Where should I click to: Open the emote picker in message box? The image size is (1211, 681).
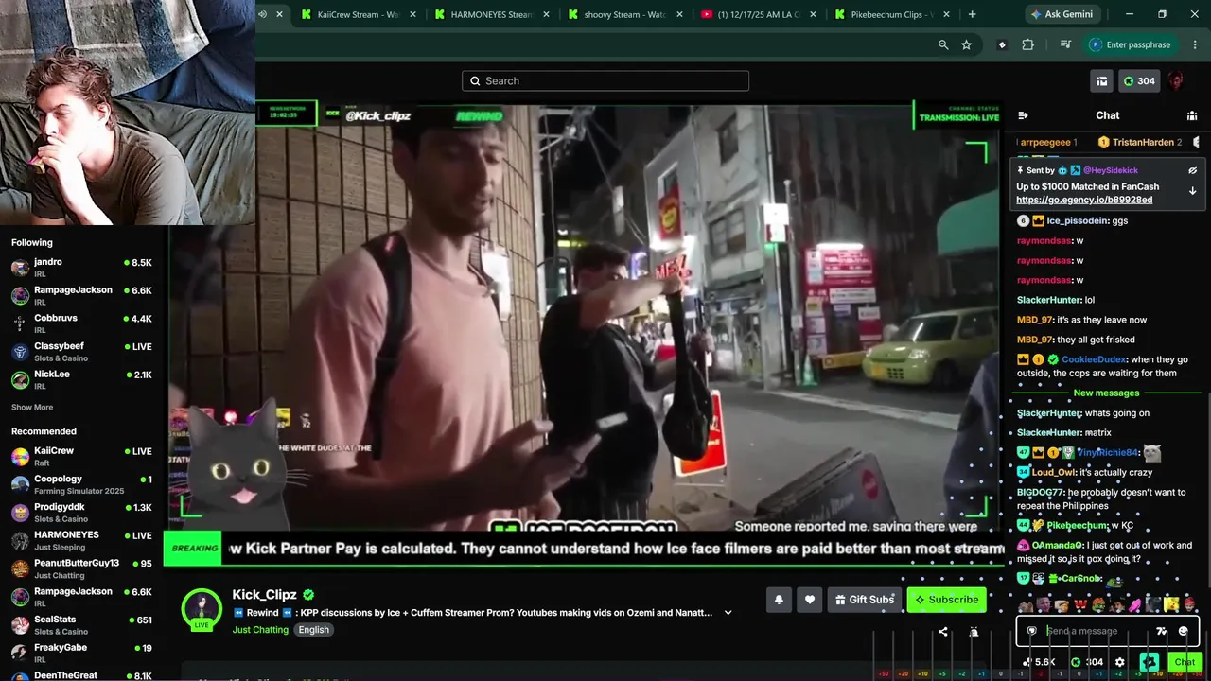pyautogui.click(x=1183, y=631)
